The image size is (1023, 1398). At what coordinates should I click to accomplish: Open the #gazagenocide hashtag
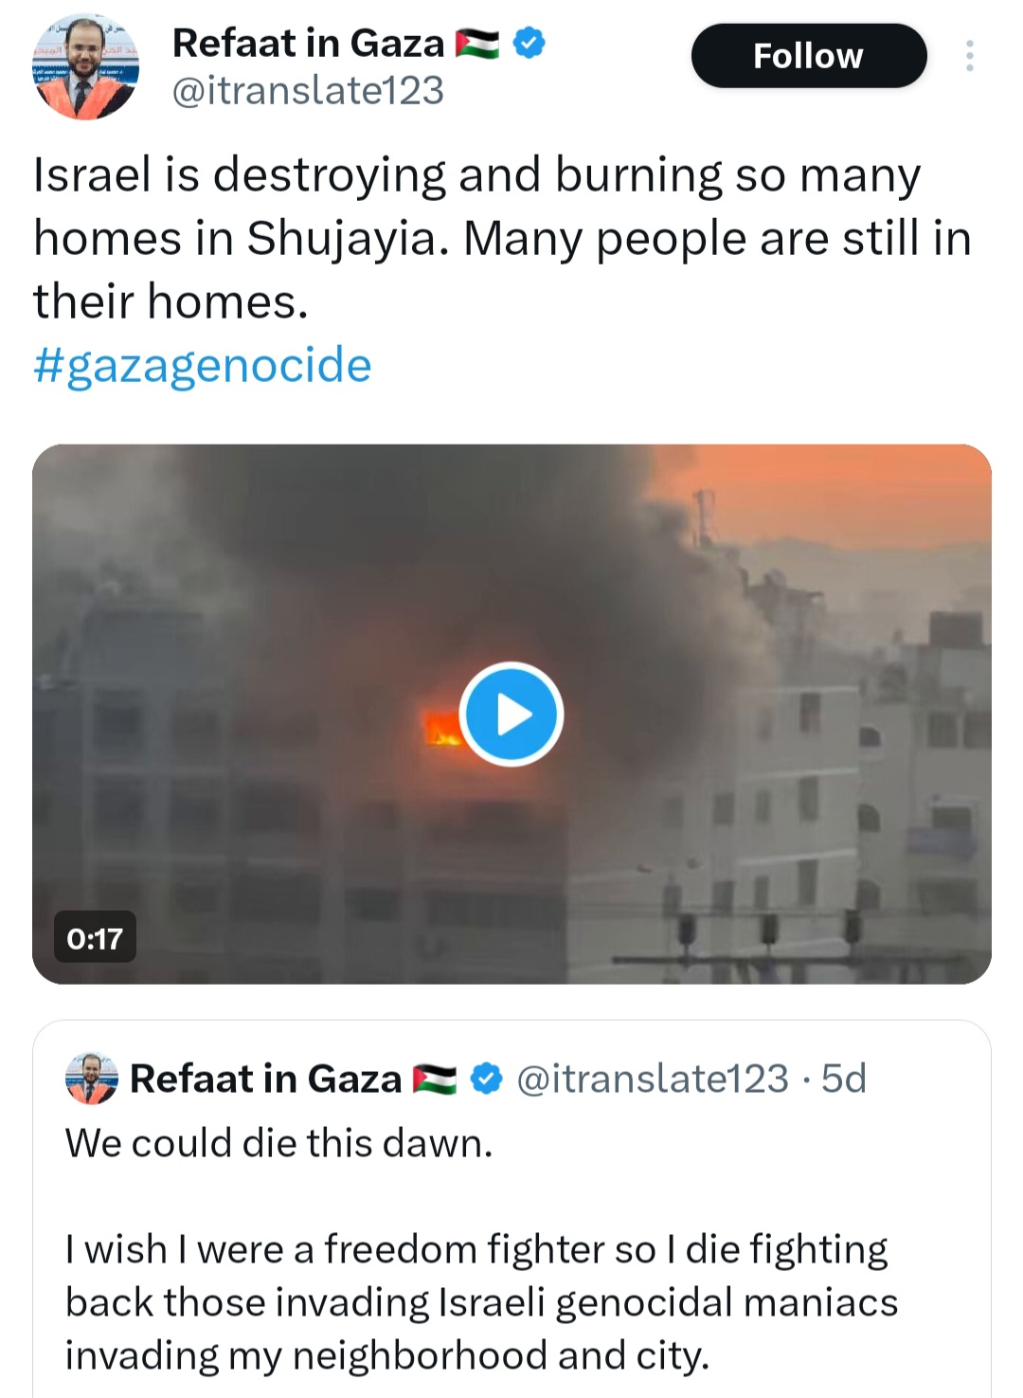[x=203, y=365]
